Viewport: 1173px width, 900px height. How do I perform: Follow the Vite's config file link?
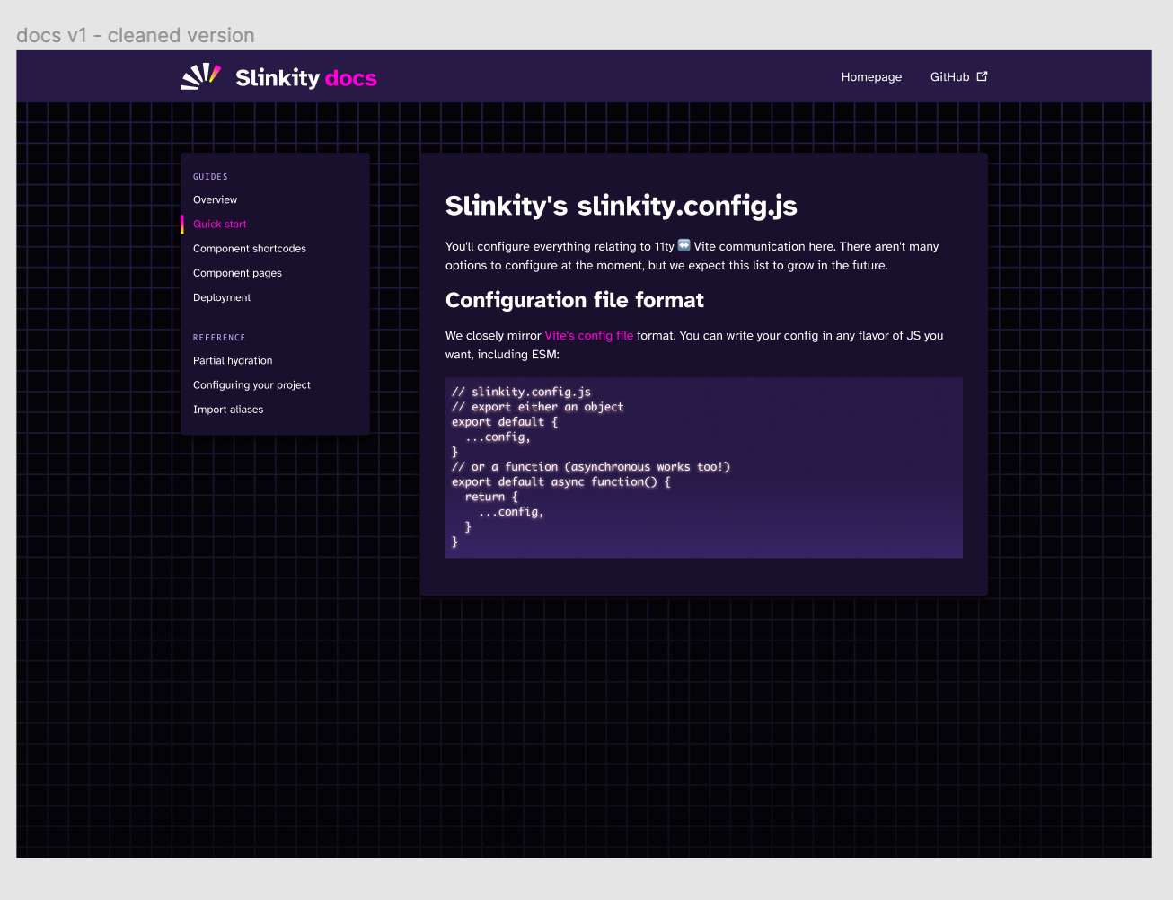(x=589, y=335)
